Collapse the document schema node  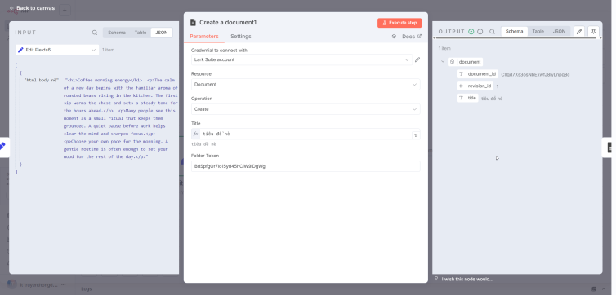tap(443, 62)
